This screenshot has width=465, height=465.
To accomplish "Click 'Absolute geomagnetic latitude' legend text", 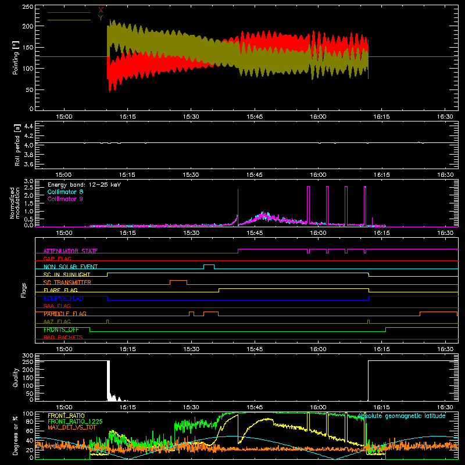I will click(402, 416).
